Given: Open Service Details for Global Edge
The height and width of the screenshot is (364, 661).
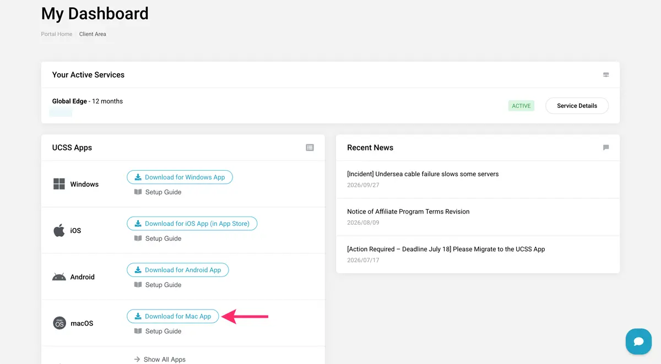Looking at the screenshot, I should (x=577, y=106).
